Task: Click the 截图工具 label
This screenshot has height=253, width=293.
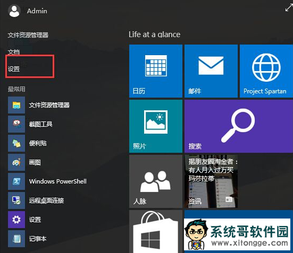Action: pos(41,124)
